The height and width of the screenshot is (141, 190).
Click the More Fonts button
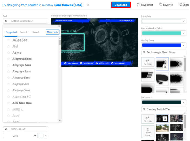(x=53, y=32)
